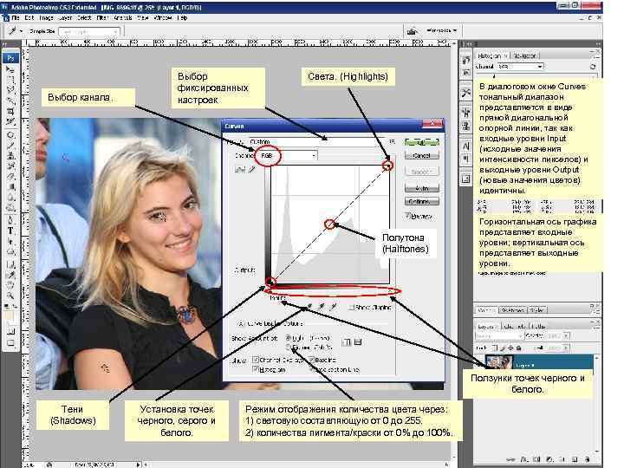Click the Ps logo atop the toolbox
Image resolution: width=624 pixels, height=468 pixels.
pos(10,58)
